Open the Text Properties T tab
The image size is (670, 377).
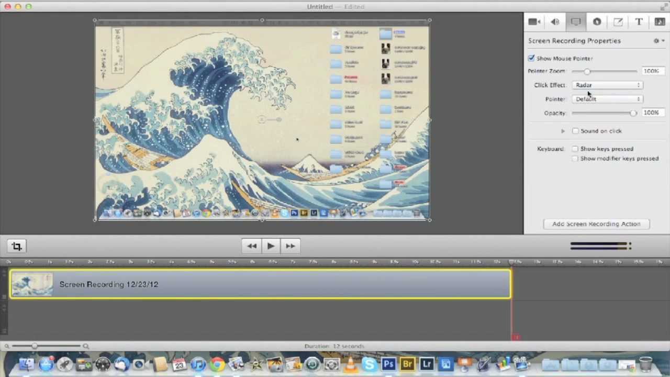tap(639, 21)
